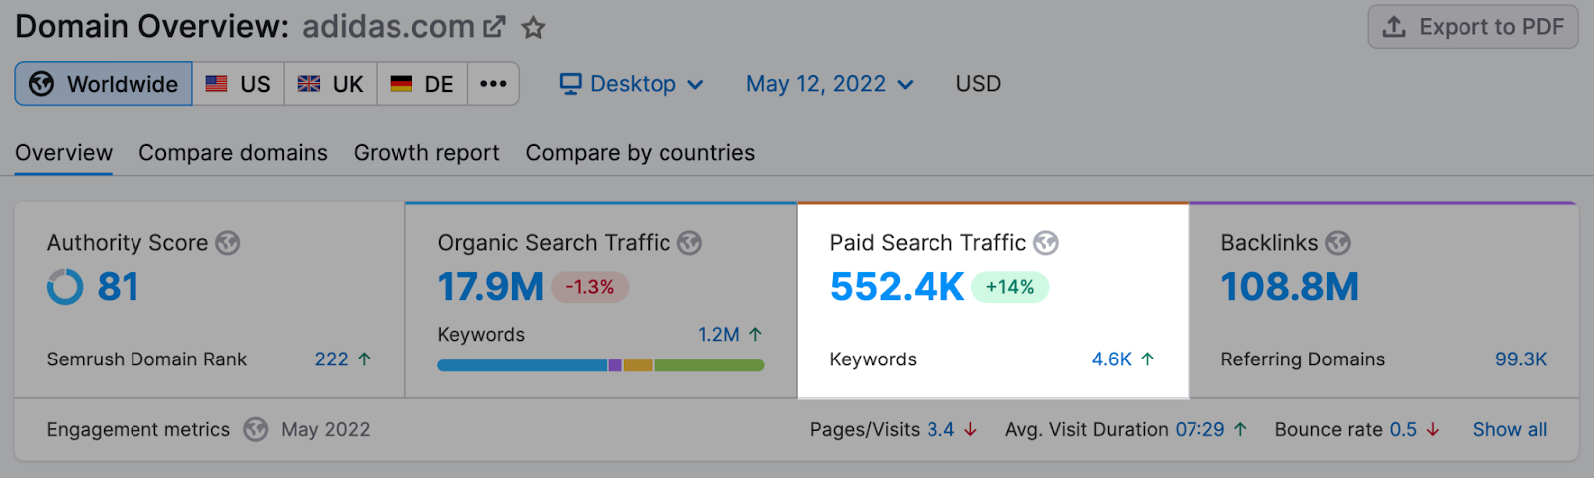The width and height of the screenshot is (1594, 478).
Task: Switch to Overview tab
Action: click(64, 153)
